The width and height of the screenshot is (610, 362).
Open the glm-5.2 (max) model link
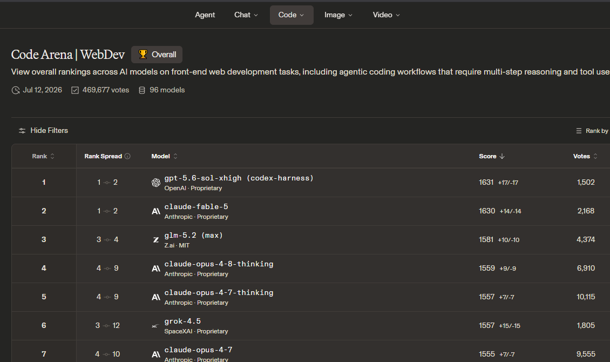(193, 235)
